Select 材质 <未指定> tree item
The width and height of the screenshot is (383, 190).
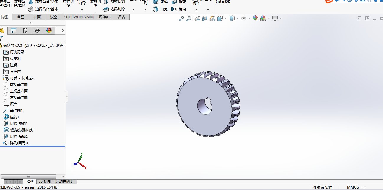[x=19, y=78]
